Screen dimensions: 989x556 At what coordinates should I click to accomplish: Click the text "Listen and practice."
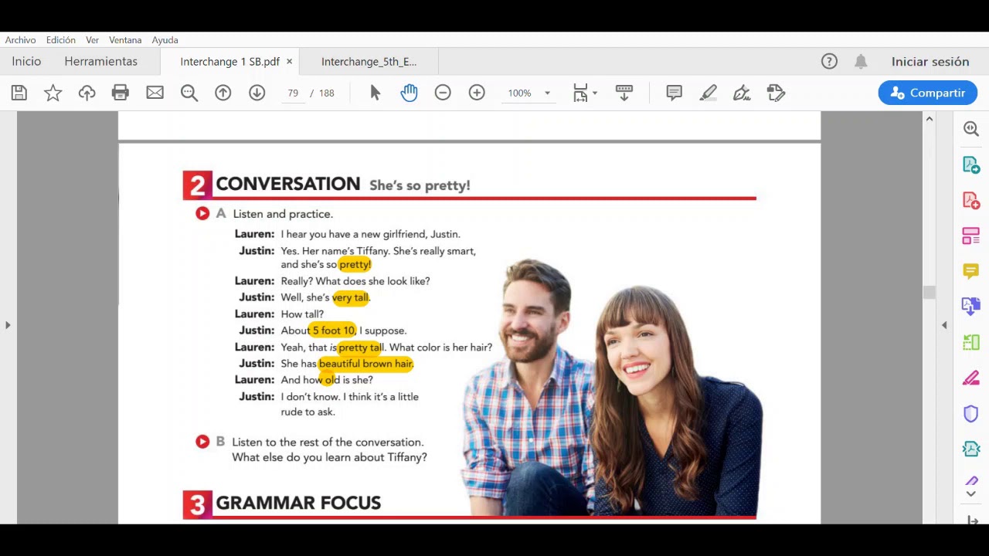coord(283,214)
